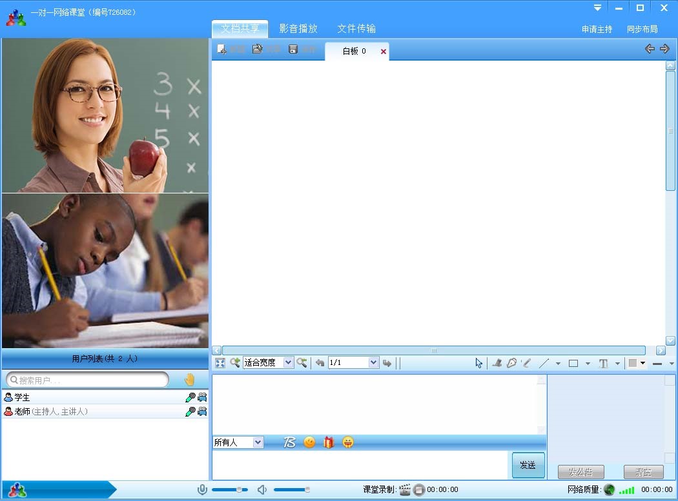Click the 清空 clear button

pos(643,471)
